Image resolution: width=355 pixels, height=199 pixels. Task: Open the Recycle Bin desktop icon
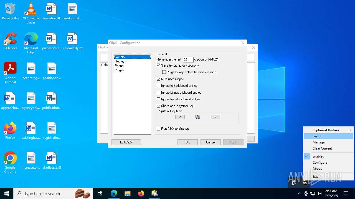click(x=10, y=12)
